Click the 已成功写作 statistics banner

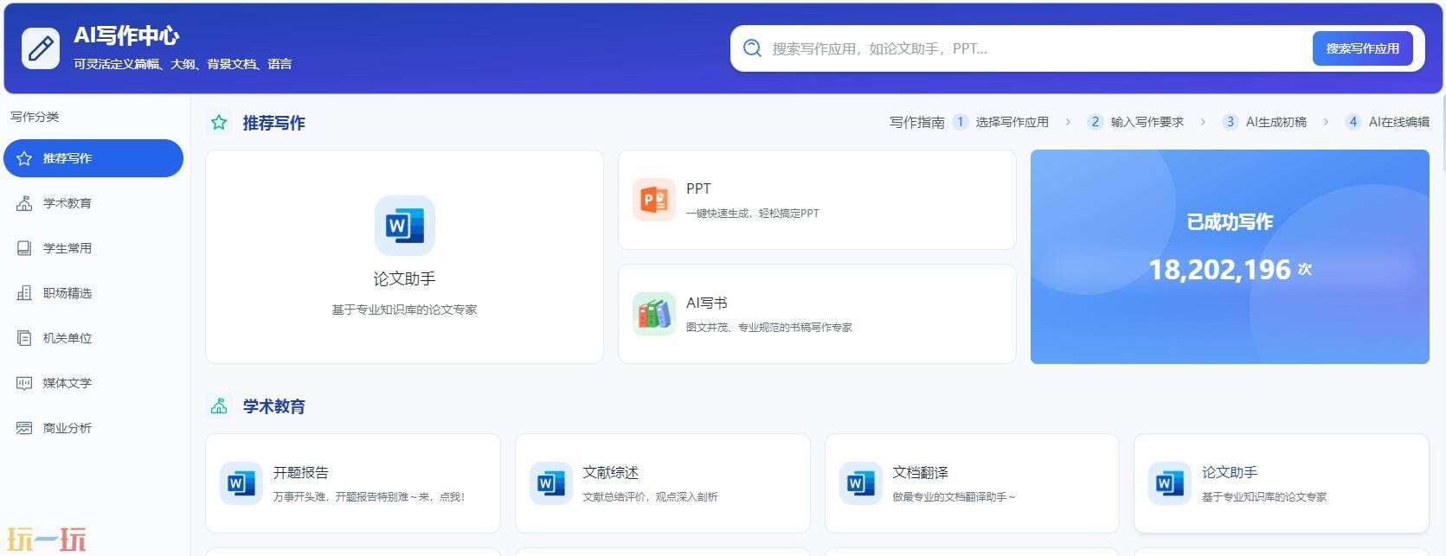pos(1230,257)
